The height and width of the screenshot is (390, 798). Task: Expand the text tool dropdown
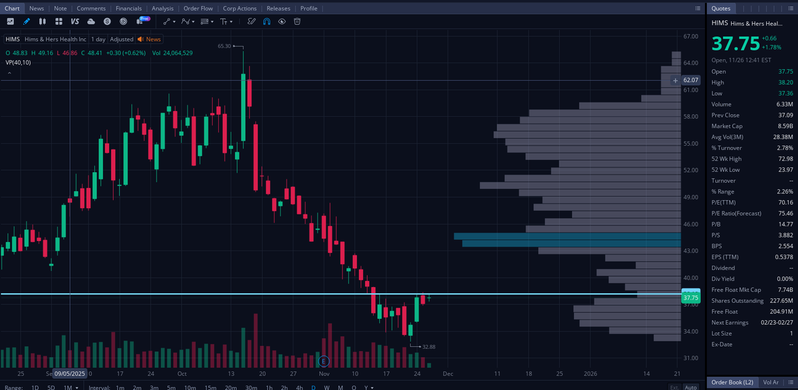tap(231, 21)
